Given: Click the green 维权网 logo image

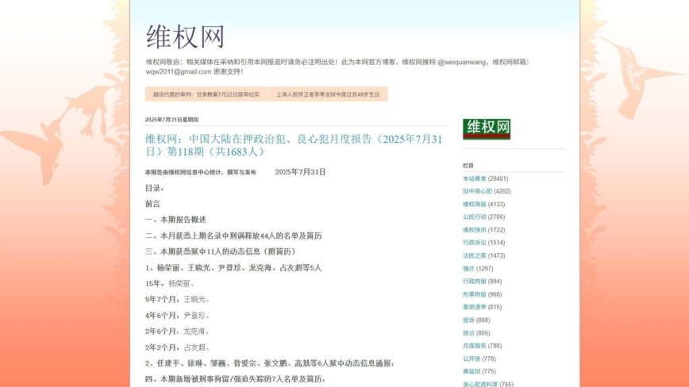Looking at the screenshot, I should [486, 128].
